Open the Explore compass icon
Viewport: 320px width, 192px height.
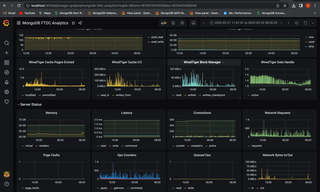[7, 72]
